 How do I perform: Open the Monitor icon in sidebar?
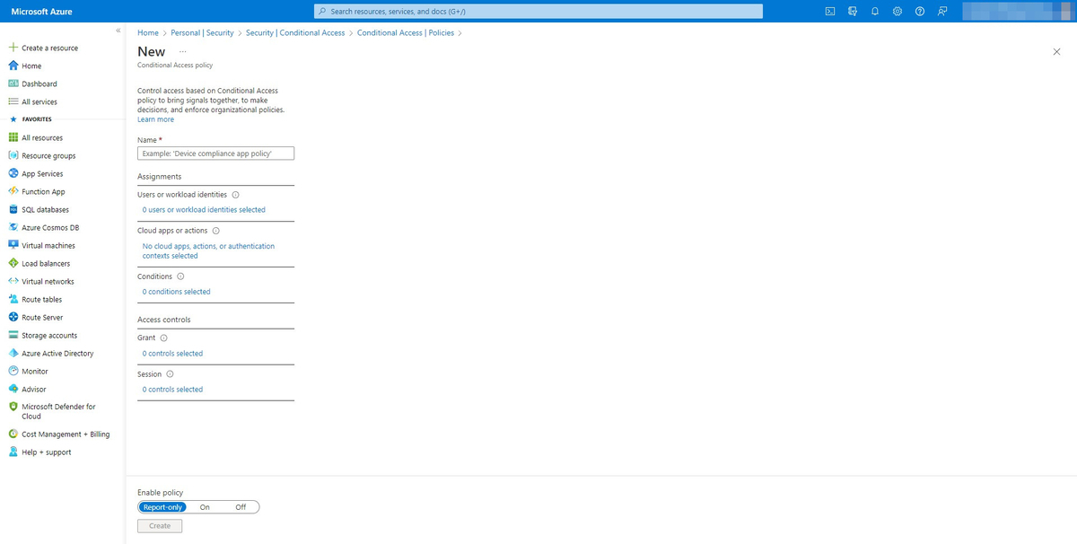click(x=13, y=371)
